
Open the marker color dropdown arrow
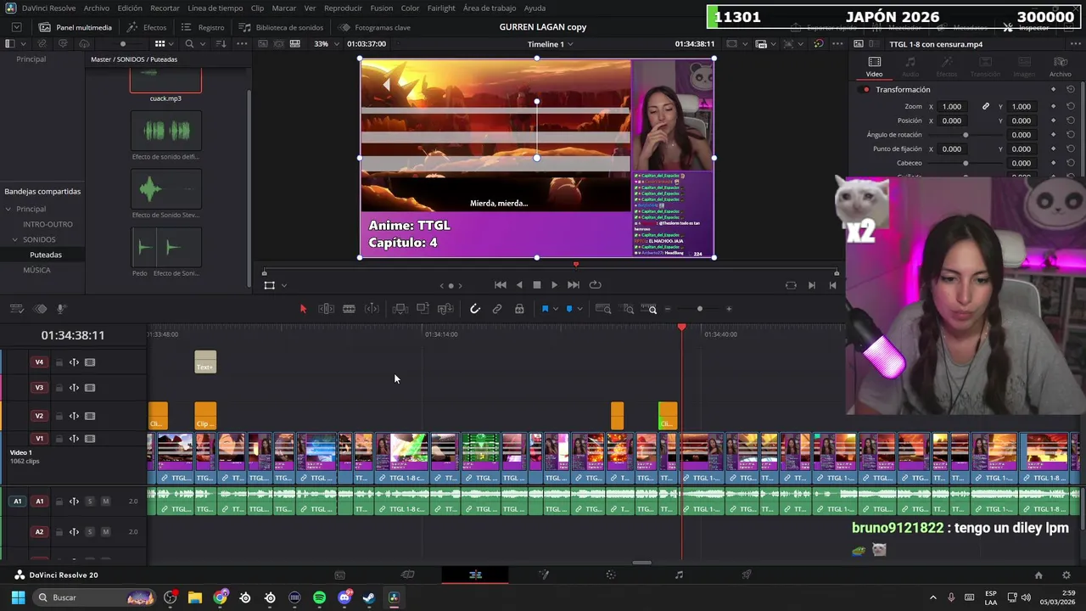click(579, 309)
